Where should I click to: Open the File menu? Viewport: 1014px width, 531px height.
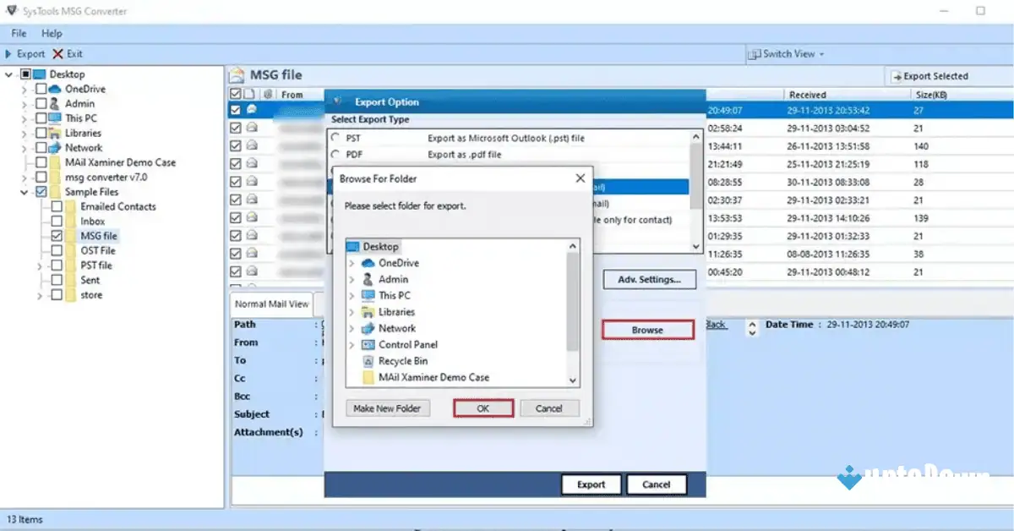17,33
